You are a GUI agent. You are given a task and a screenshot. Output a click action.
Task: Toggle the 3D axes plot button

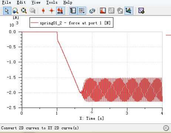129,11
